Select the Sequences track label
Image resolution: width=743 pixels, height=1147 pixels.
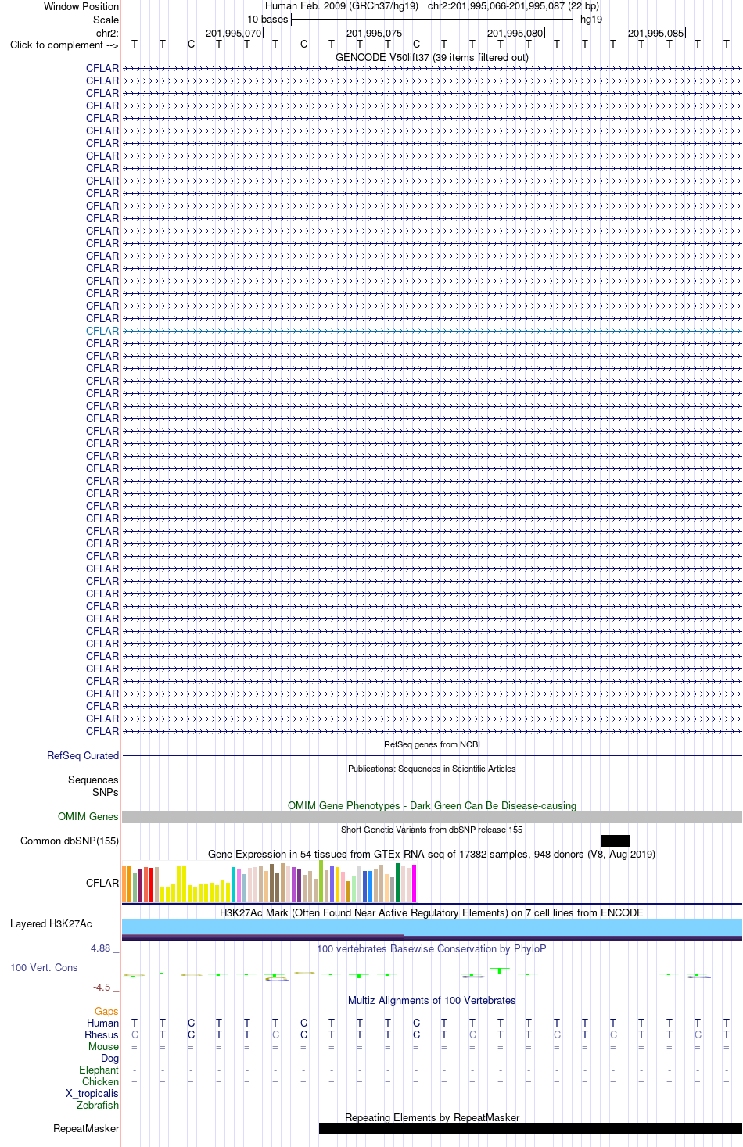tap(93, 780)
